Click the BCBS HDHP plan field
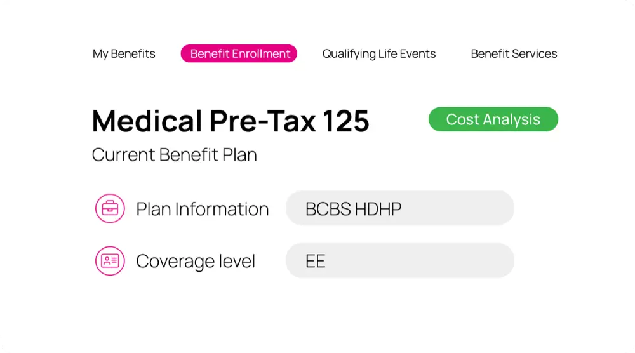Viewport: 635px width, 353px height. (399, 209)
